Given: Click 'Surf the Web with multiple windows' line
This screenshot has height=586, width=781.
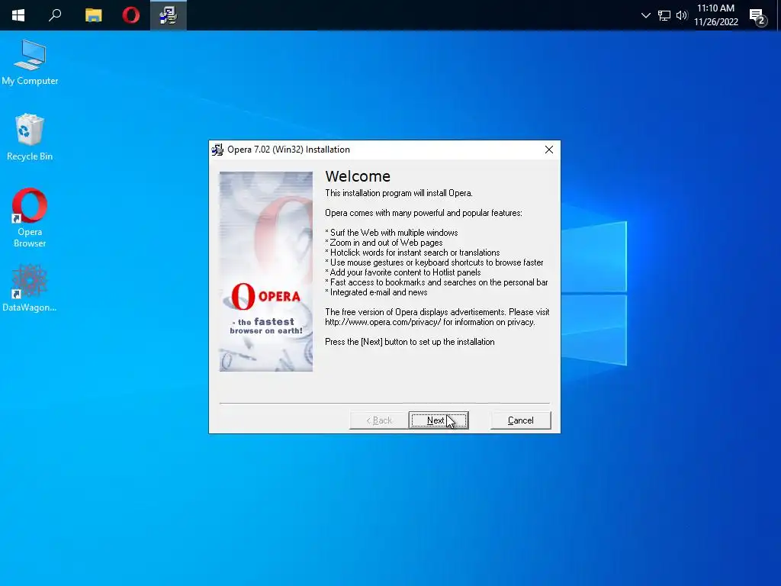Looking at the screenshot, I should 391,233.
